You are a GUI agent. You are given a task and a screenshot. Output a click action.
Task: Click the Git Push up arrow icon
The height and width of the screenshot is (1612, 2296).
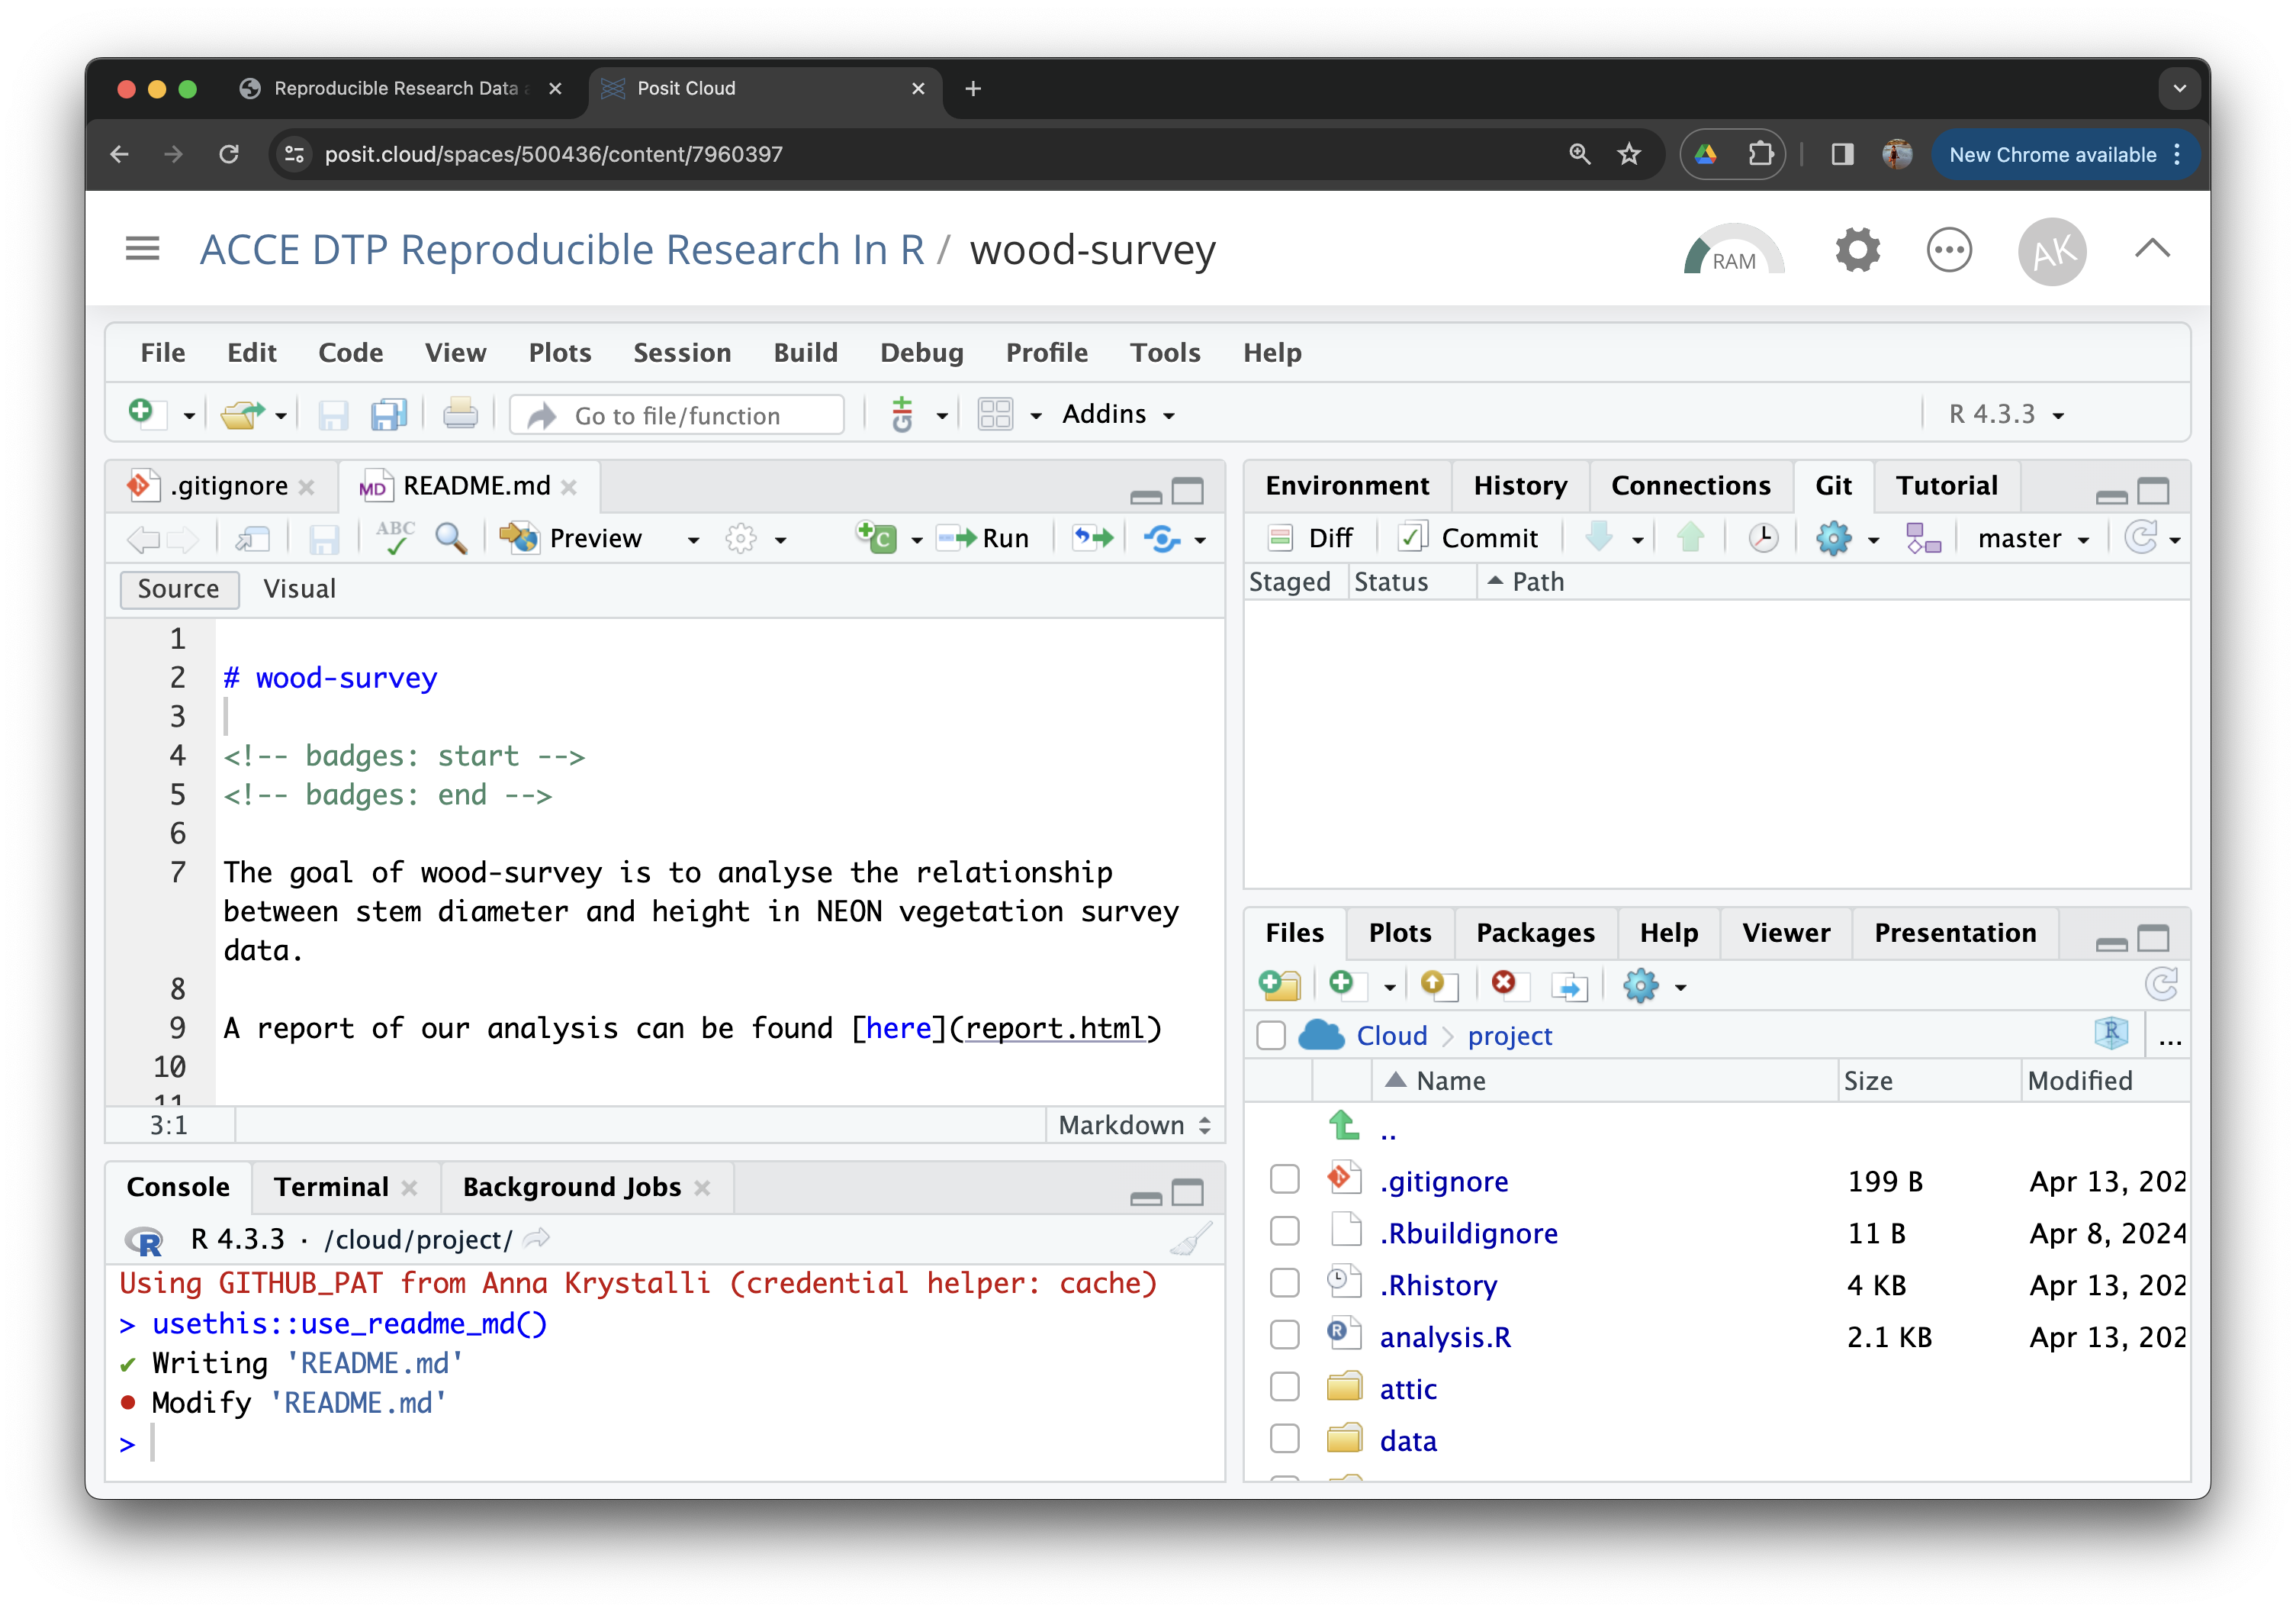1691,538
